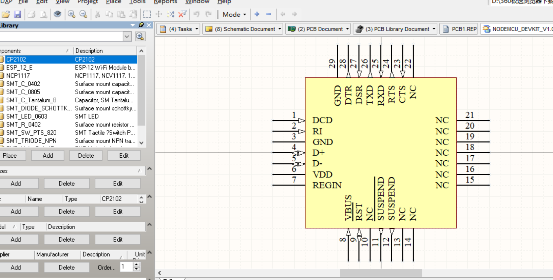Viewport: 553px width, 280px height.
Task: Click the Copy icon in toolbar
Action: click(x=109, y=14)
